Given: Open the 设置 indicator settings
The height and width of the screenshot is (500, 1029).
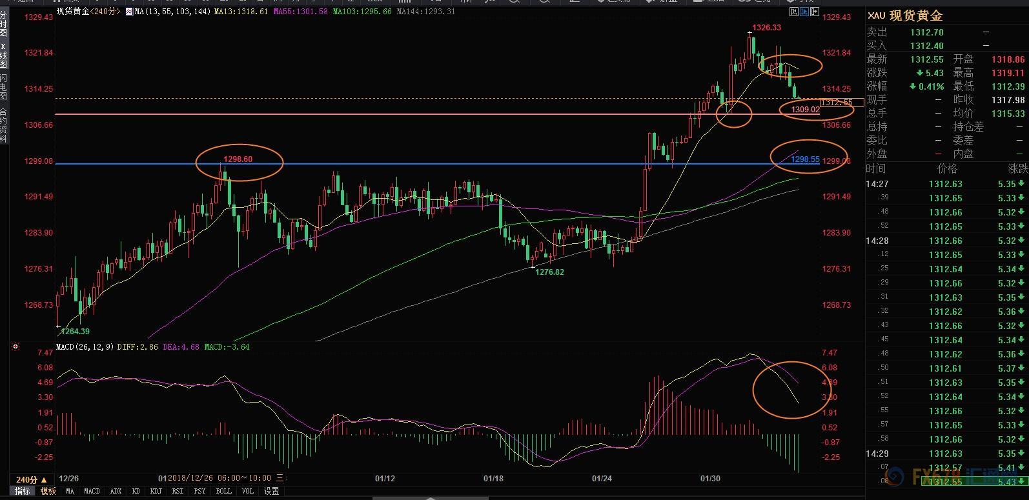Looking at the screenshot, I should [x=272, y=492].
